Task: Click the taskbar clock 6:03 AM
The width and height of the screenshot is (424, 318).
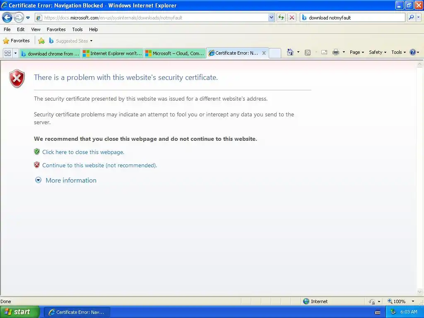Action: click(x=409, y=312)
